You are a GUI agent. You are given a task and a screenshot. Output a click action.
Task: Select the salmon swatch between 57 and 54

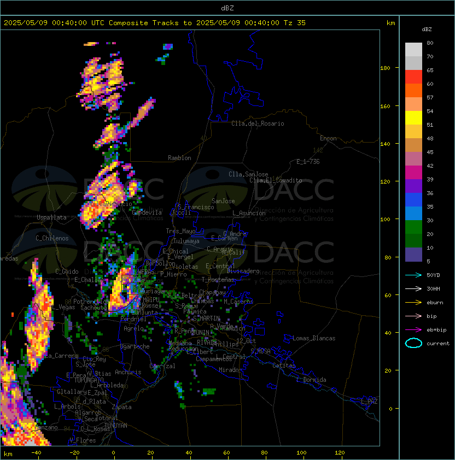(413, 104)
